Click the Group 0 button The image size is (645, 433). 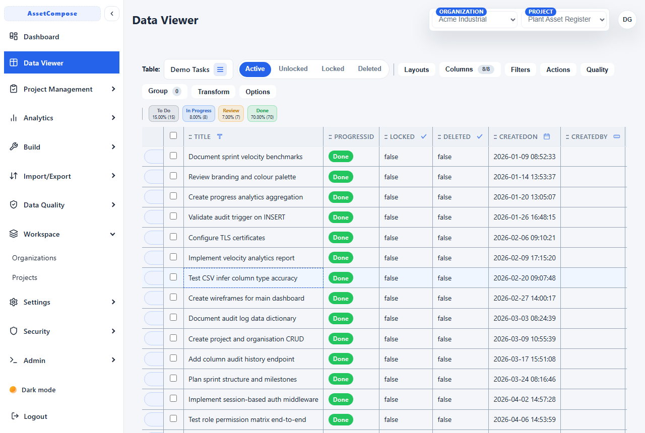point(165,92)
